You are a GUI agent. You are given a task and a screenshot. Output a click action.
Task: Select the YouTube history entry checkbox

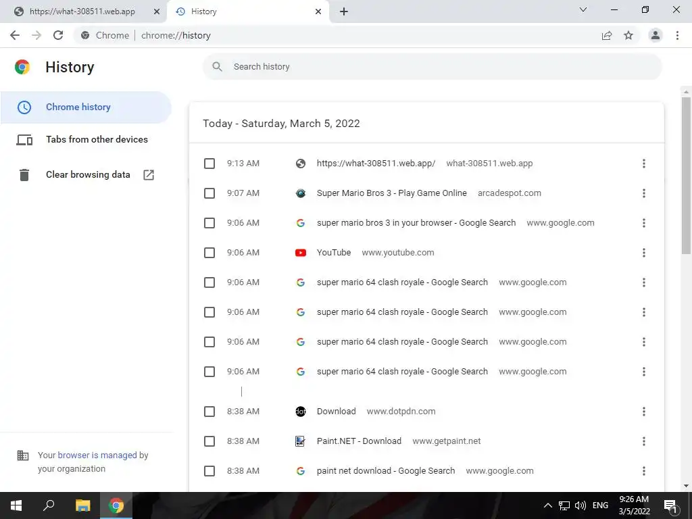click(209, 253)
